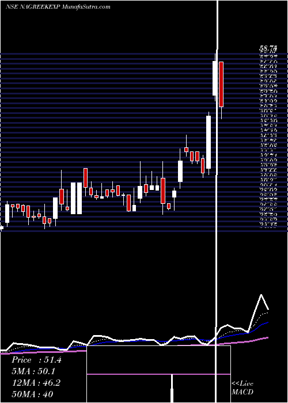Image resolution: width=288 pixels, height=403 pixels.
Task: Click the 58.74 top price label
Action: click(x=268, y=48)
